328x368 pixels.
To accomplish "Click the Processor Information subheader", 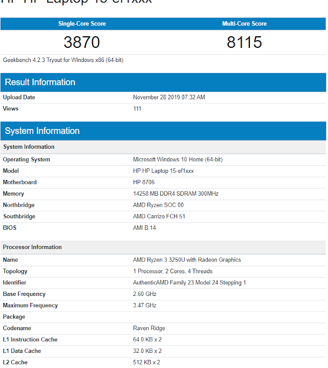I will (x=163, y=248).
